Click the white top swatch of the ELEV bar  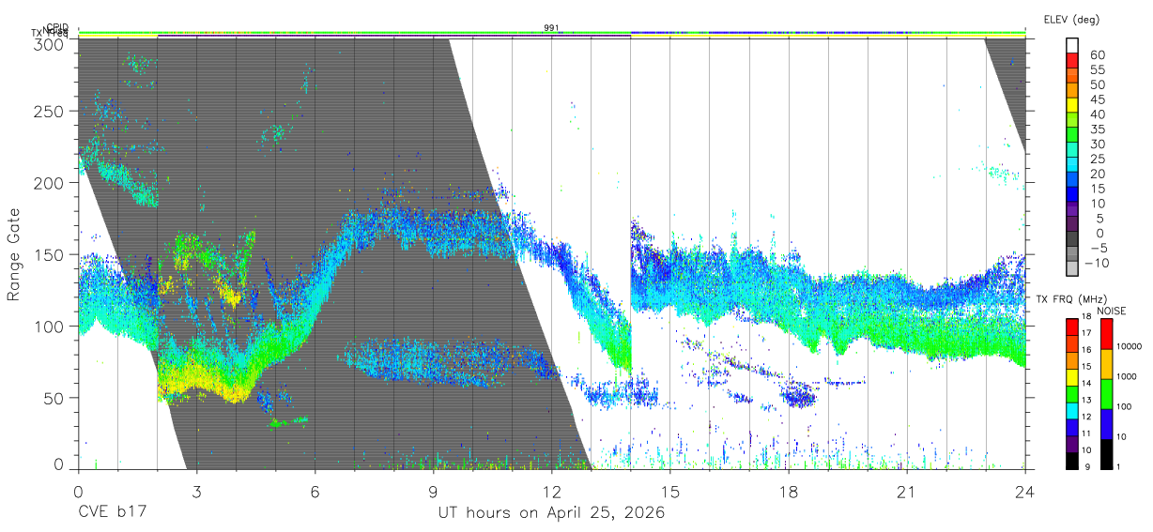tap(1071, 46)
